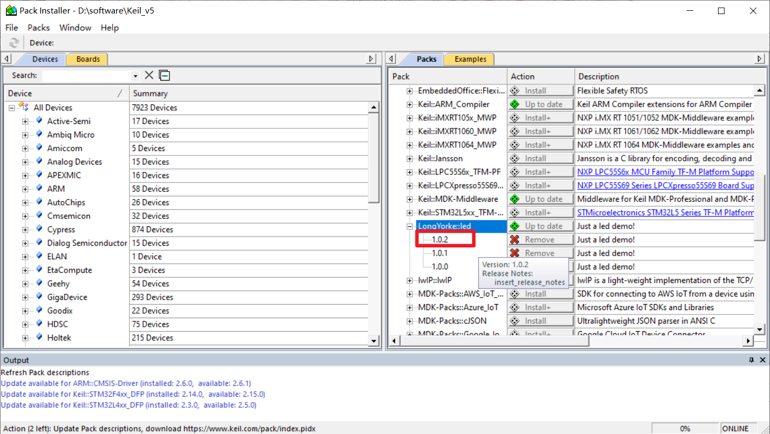The width and height of the screenshot is (770, 434).
Task: Click the refresh packs toolbar icon
Action: coord(14,43)
